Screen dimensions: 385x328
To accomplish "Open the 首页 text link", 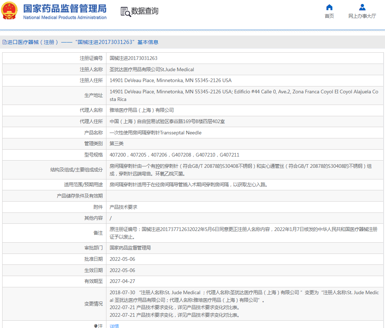I will tap(329, 16).
